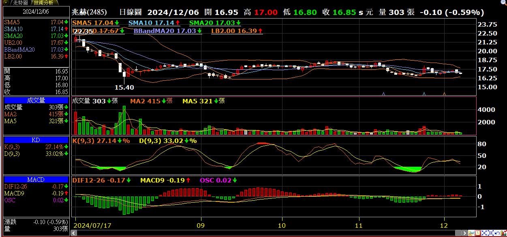507x237 pixels.
Task: Click the 漲跌 -0.10 (-0.59%) row
Action: click(x=36, y=222)
